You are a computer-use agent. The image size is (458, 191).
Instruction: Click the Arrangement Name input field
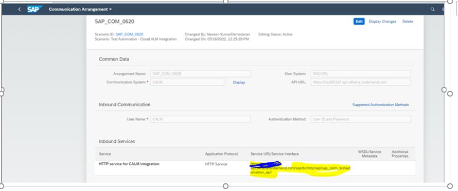[x=200, y=74]
